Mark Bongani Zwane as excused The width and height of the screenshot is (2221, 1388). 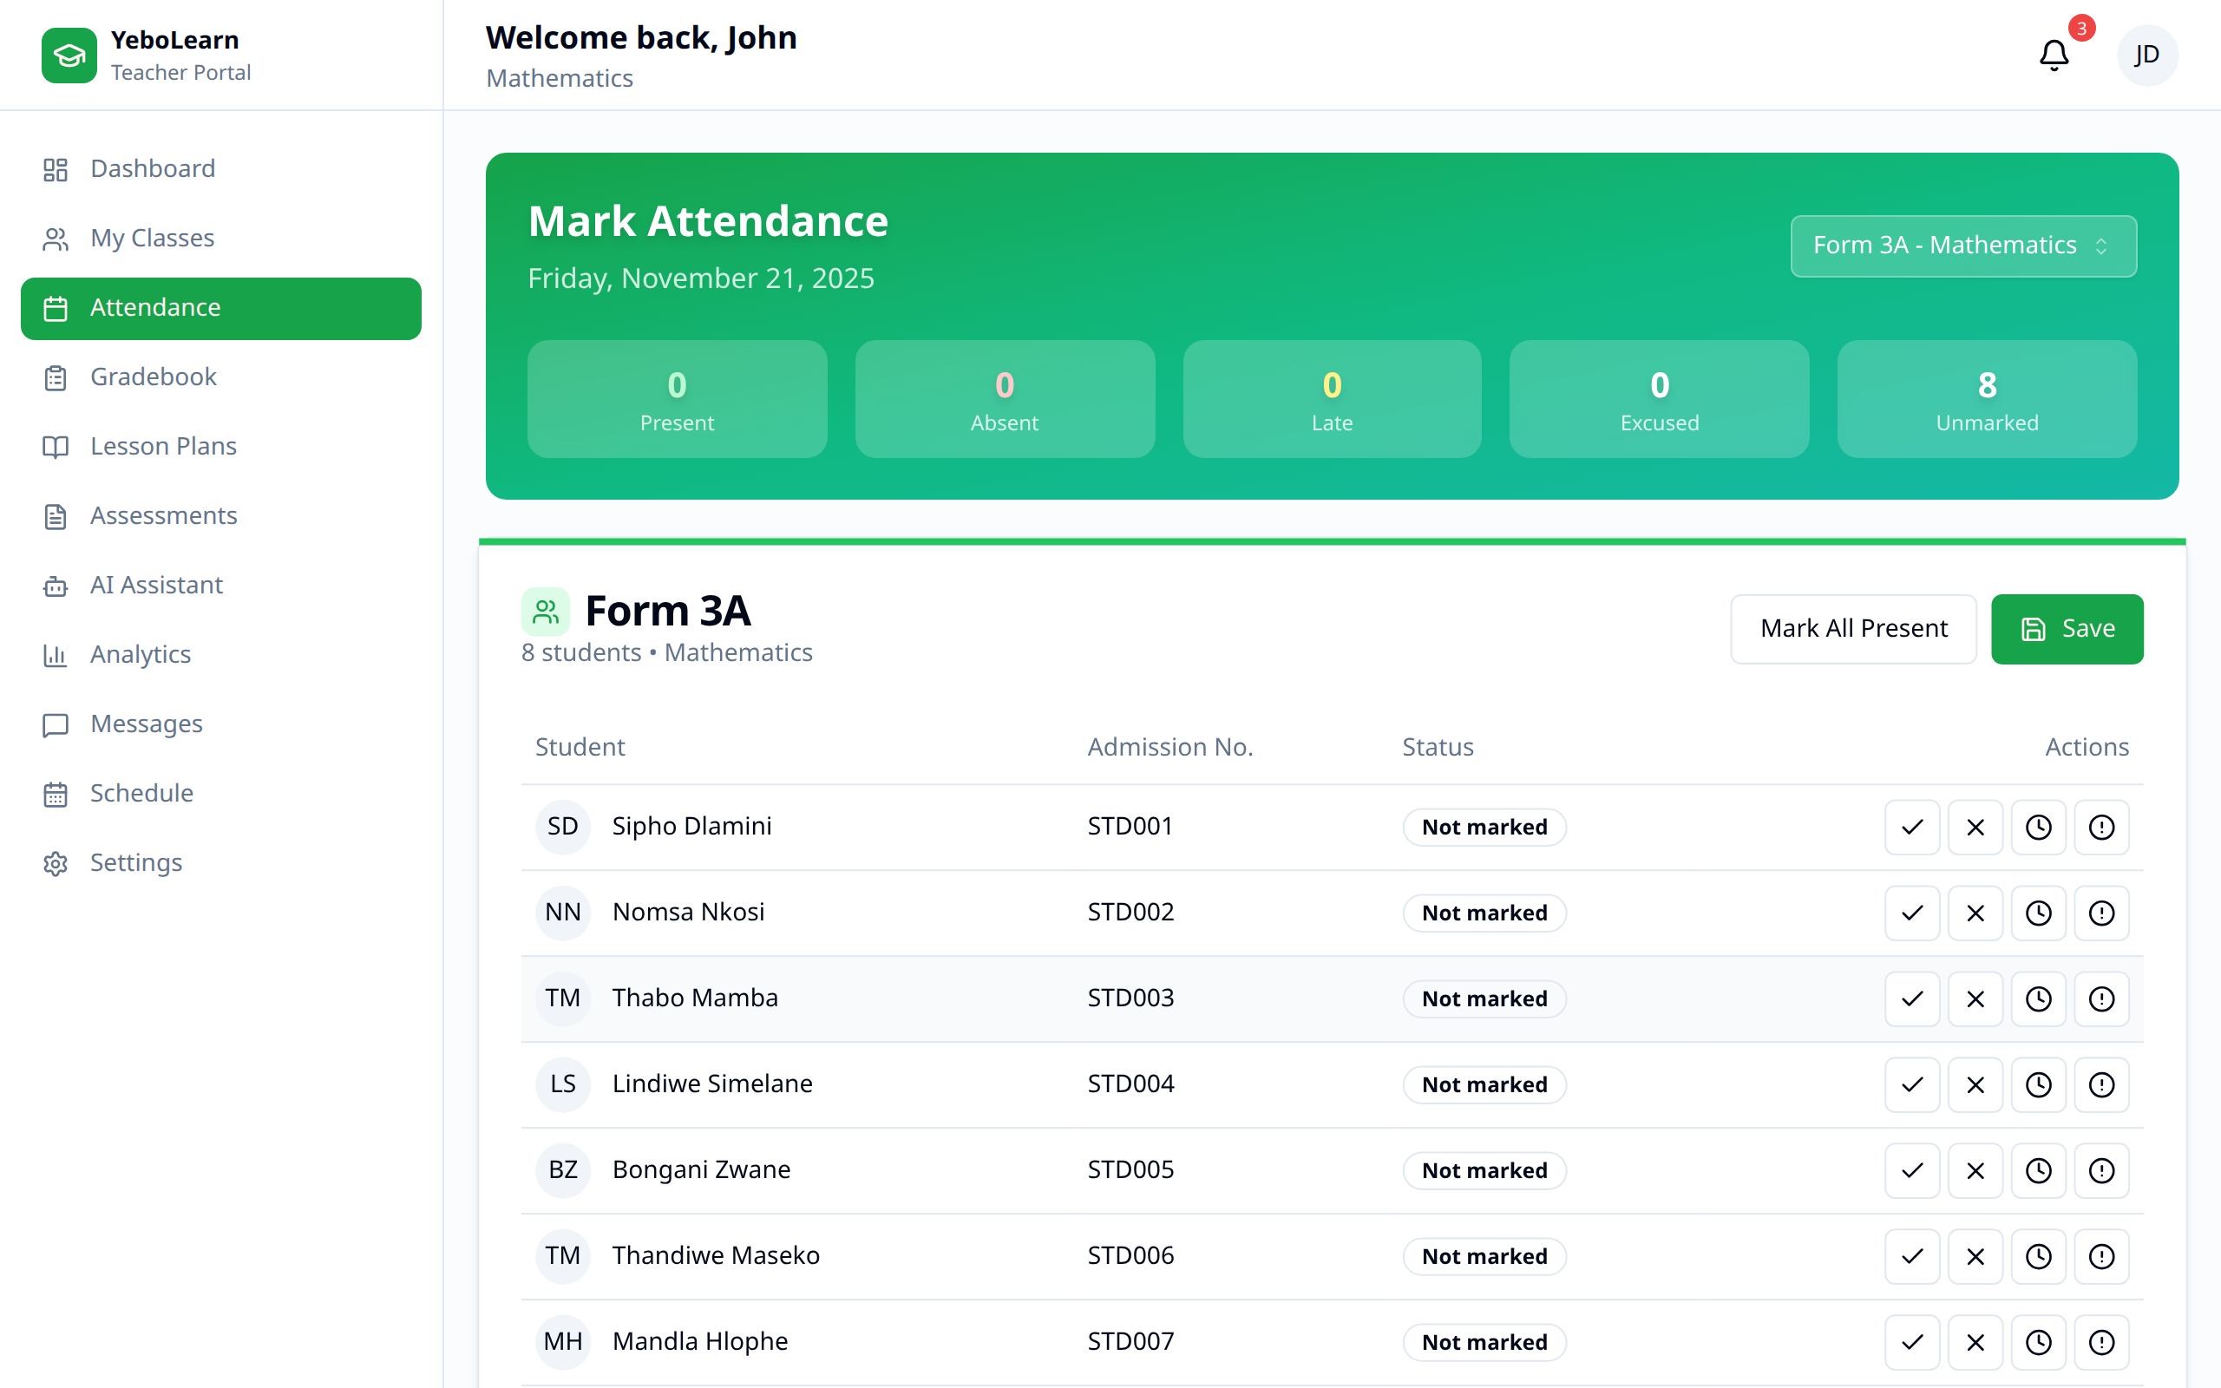[2101, 1170]
